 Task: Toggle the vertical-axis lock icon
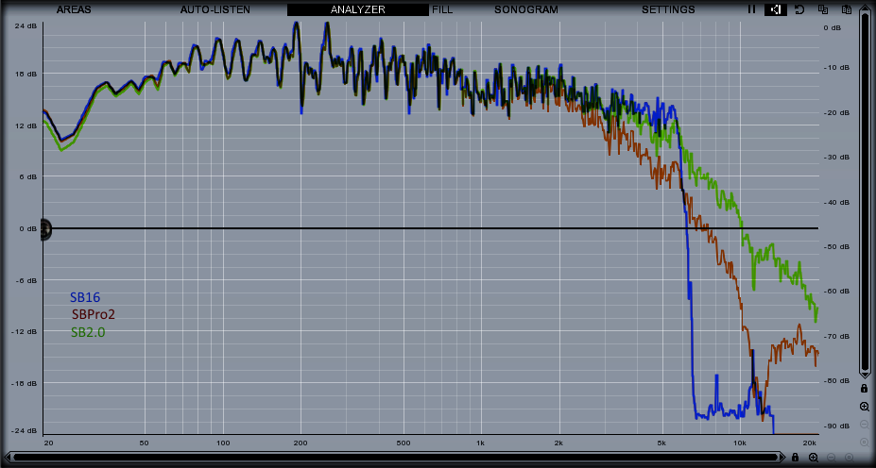point(865,388)
